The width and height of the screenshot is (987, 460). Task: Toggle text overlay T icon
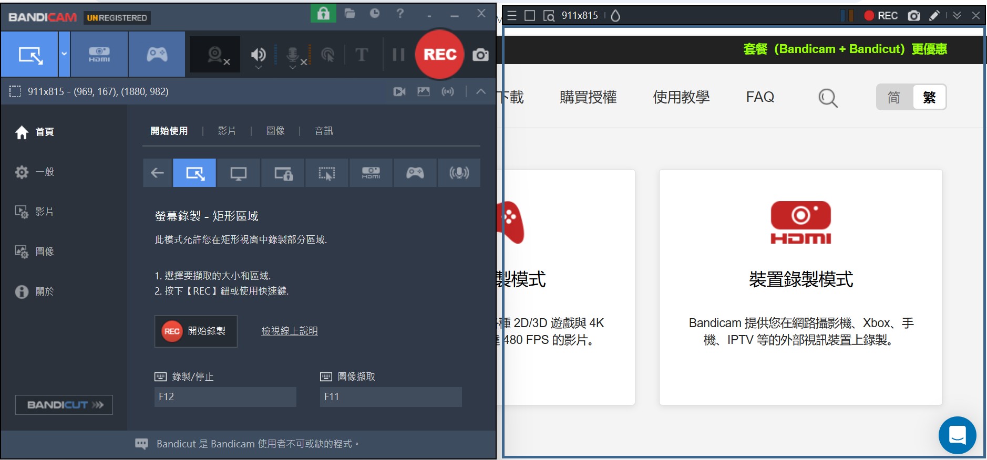(362, 54)
